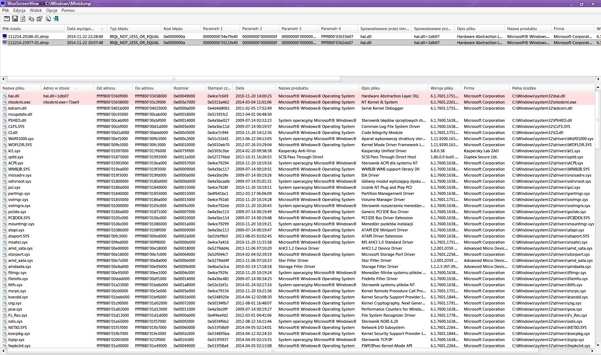This screenshot has height=355, width=601.
Task: Open the Plik menu
Action: 5,10
